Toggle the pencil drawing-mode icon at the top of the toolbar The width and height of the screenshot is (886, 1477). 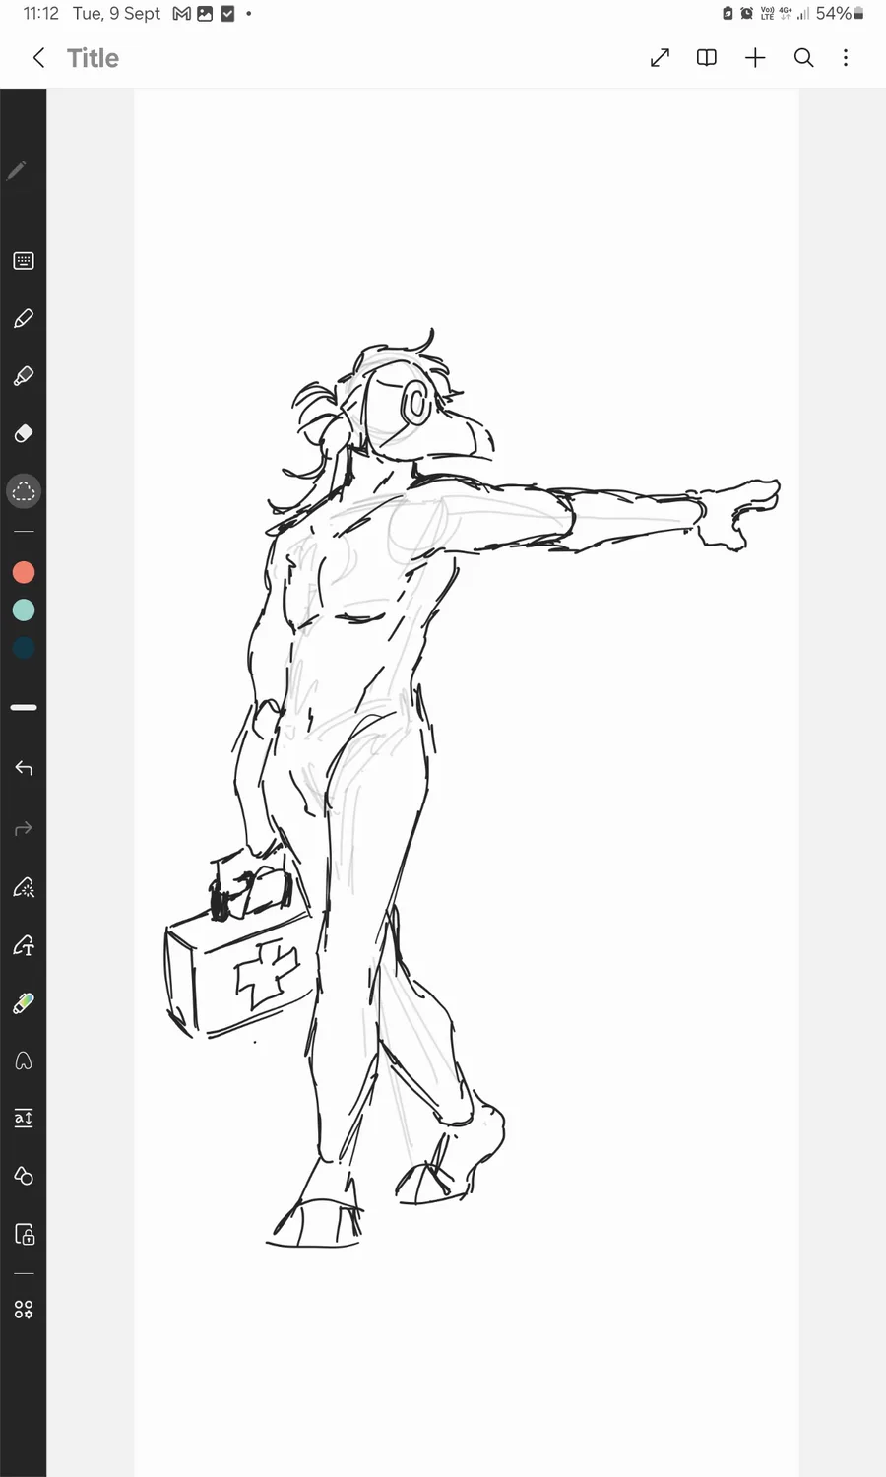coord(16,170)
